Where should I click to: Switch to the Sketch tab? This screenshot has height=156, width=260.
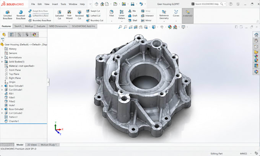(18, 26)
